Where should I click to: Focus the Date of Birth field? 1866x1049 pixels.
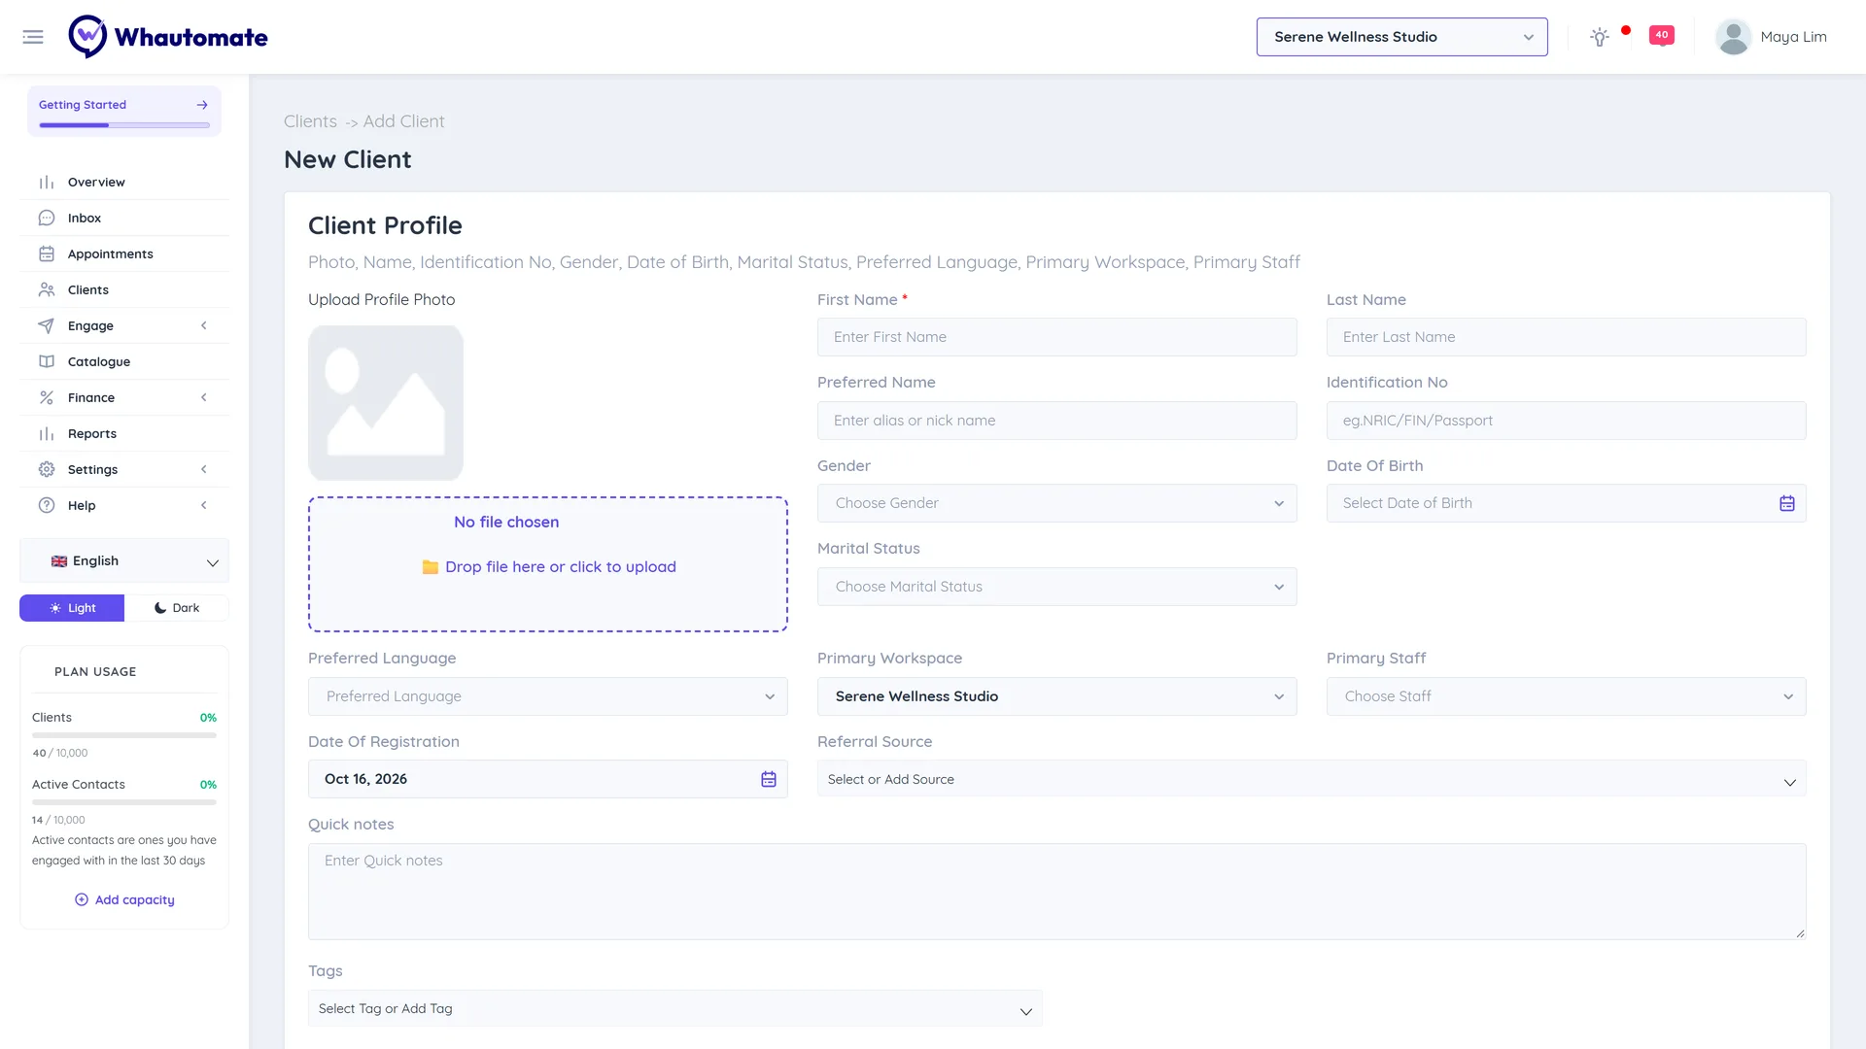pos(1566,503)
